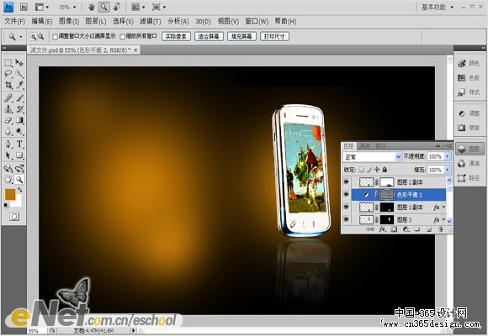488x336 pixels.
Task: Select the Lasso tool
Action: 8,74
